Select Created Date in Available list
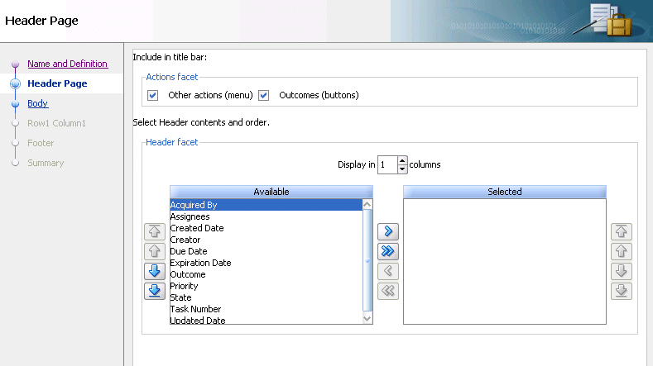This screenshot has width=653, height=366. [x=266, y=228]
